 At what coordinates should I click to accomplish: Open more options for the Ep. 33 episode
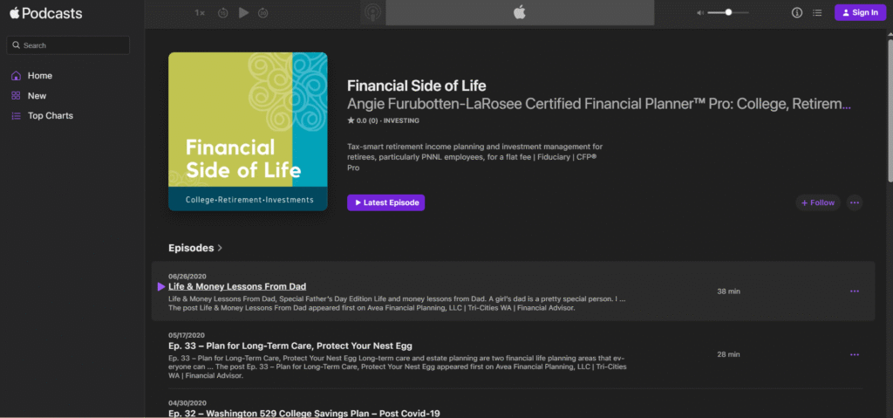[x=854, y=354]
